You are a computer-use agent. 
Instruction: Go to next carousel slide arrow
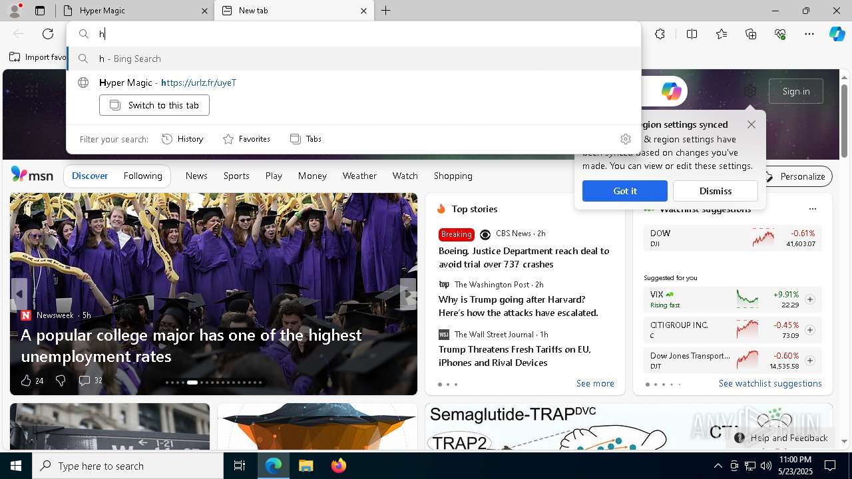408,294
